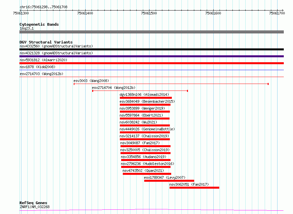Click the red nsv3049087 Fan2017 bar
Screen dimensions: 293x214
click(x=146, y=146)
